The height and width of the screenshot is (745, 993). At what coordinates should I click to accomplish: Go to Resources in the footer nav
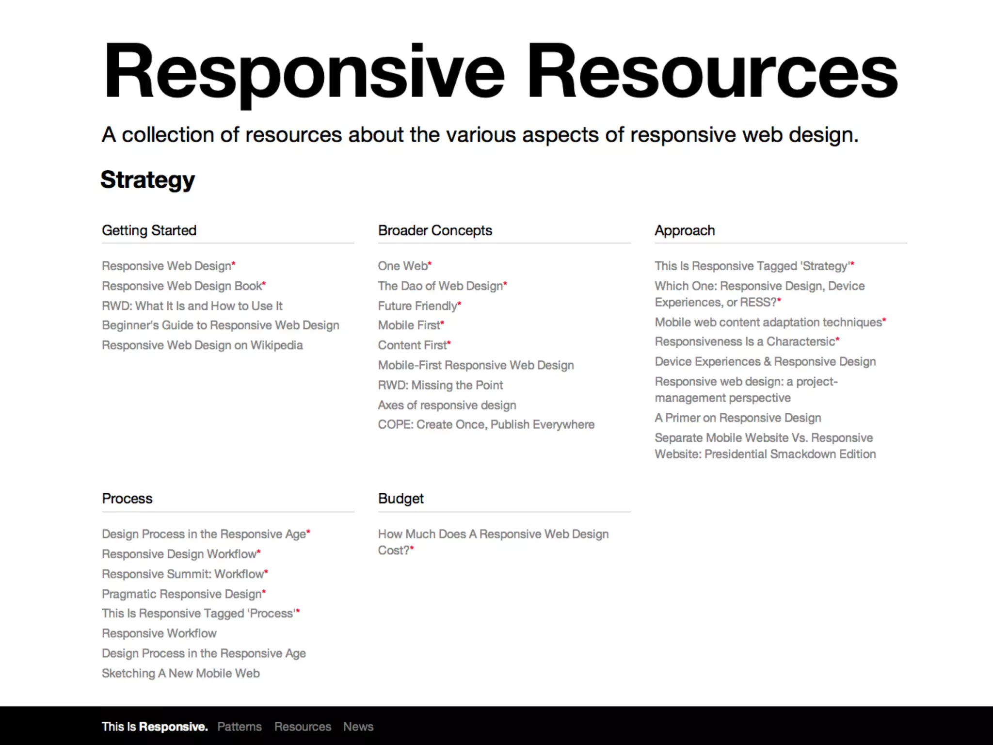pyautogui.click(x=303, y=727)
